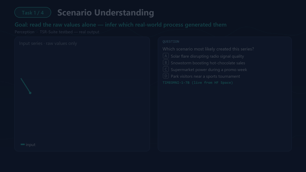Screen dimensions: 306x172
Task: Click the "Scenario Understanding" heading
Action: point(106,13)
